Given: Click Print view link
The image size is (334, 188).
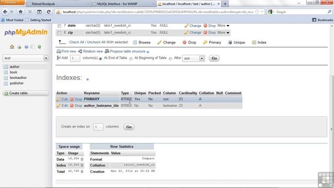Looking at the screenshot, I should 66,51.
